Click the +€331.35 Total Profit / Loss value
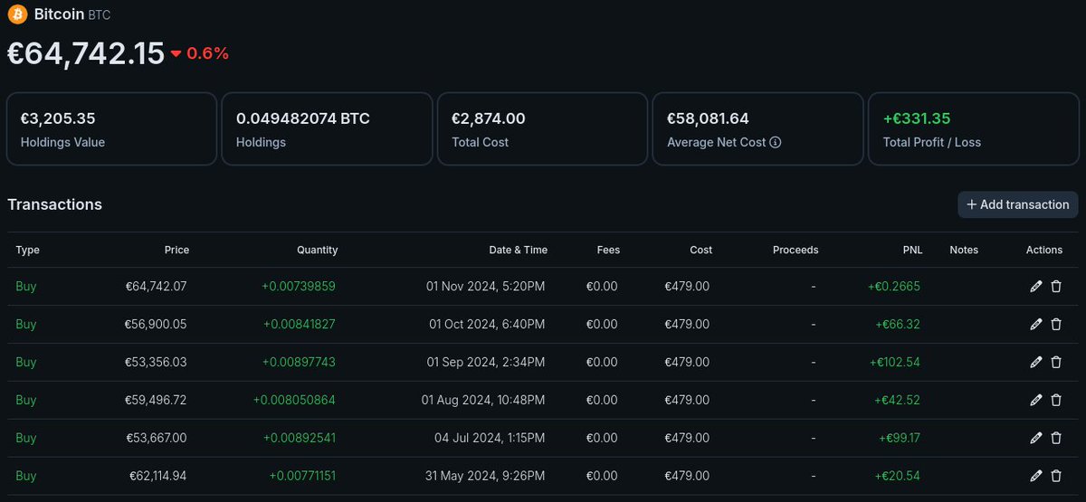This screenshot has width=1086, height=502. point(916,118)
